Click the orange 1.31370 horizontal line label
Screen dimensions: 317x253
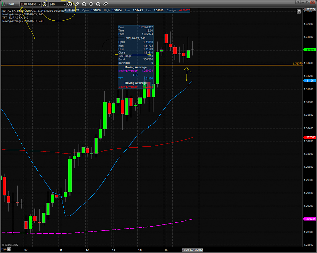pyautogui.click(x=298, y=64)
